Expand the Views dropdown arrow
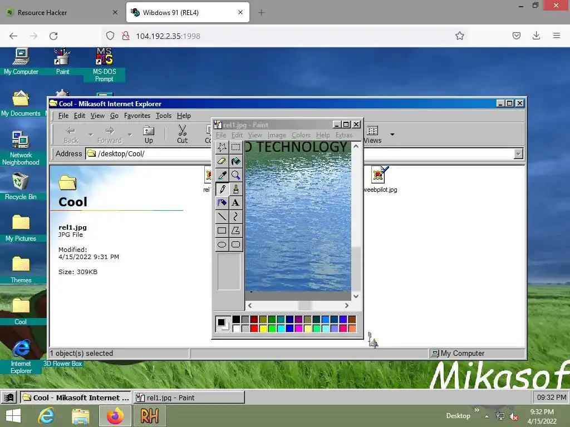570x427 pixels. (x=392, y=135)
